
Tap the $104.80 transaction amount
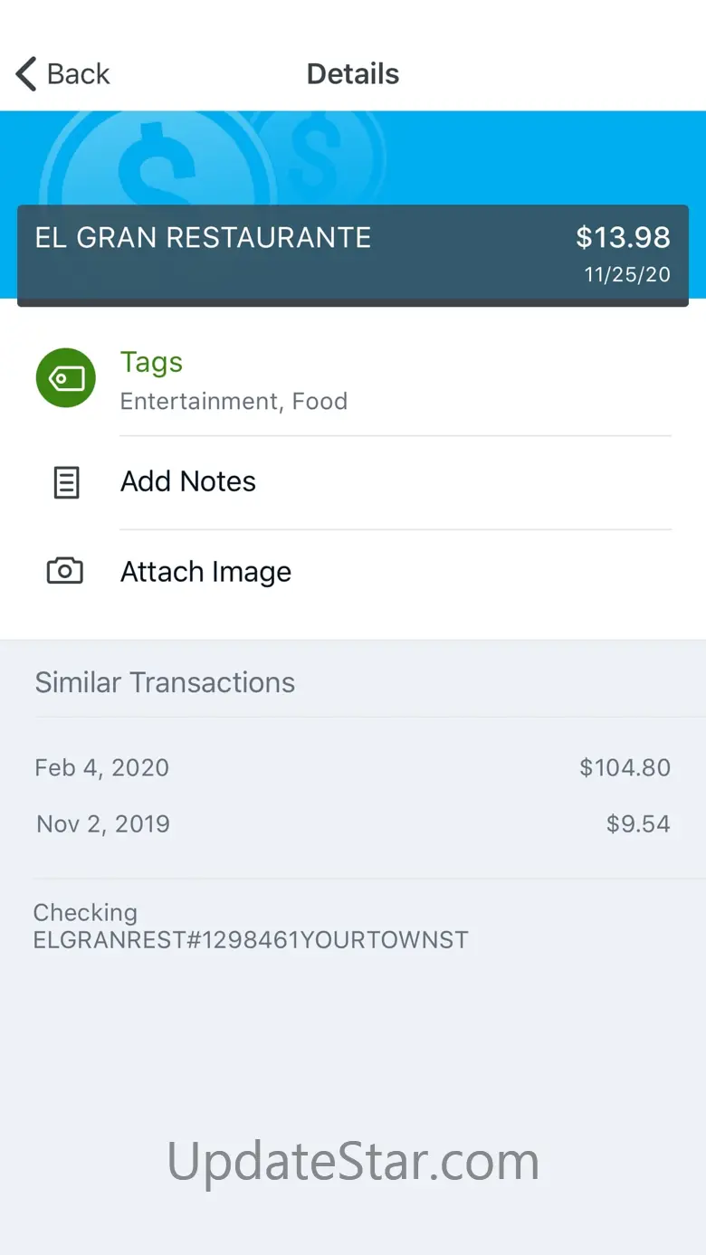pos(625,767)
